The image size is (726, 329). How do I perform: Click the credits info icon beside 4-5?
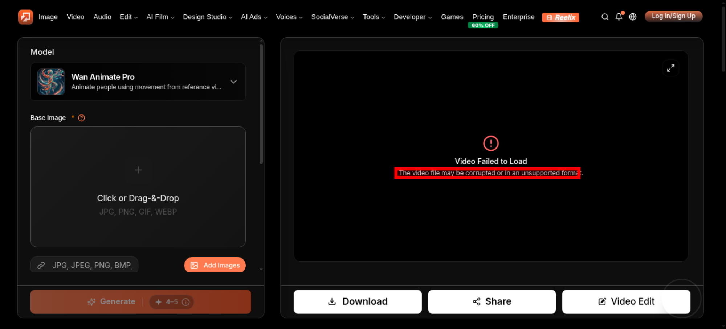185,302
